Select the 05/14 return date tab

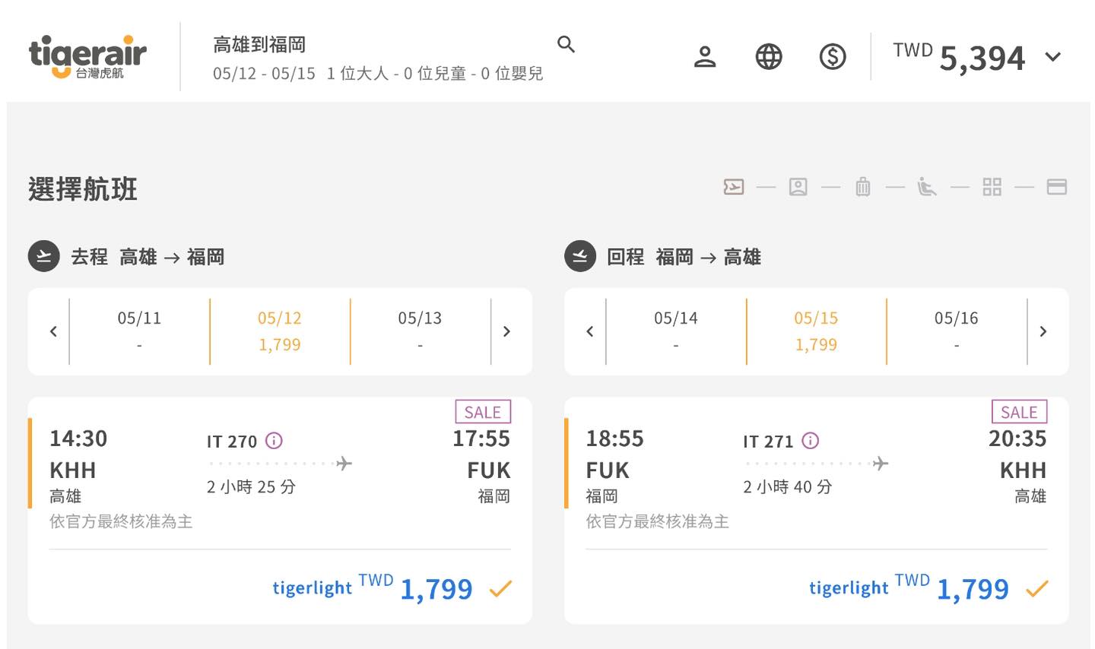[x=675, y=331]
